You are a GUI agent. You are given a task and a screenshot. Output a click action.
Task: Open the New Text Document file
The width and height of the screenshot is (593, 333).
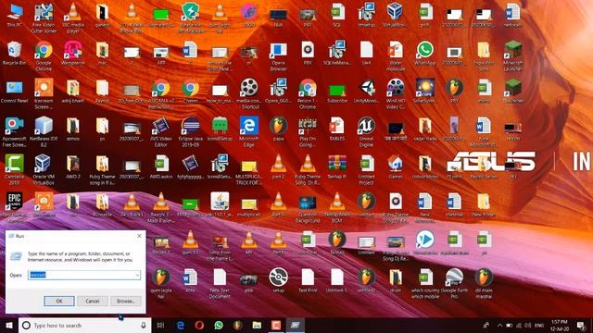click(220, 284)
